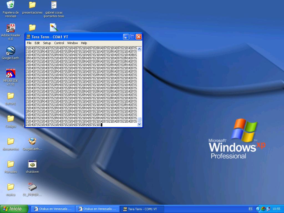Click the terminal scrollbar up arrow

pyautogui.click(x=140, y=49)
